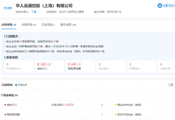The width and height of the screenshot is (175, 120).
Task: Open the 限制高消费 risk card
Action: [80, 67]
